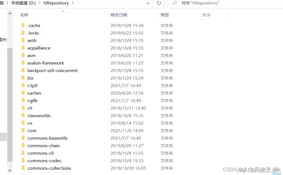Click the date 2019/1/24 15:29

pos(127,78)
